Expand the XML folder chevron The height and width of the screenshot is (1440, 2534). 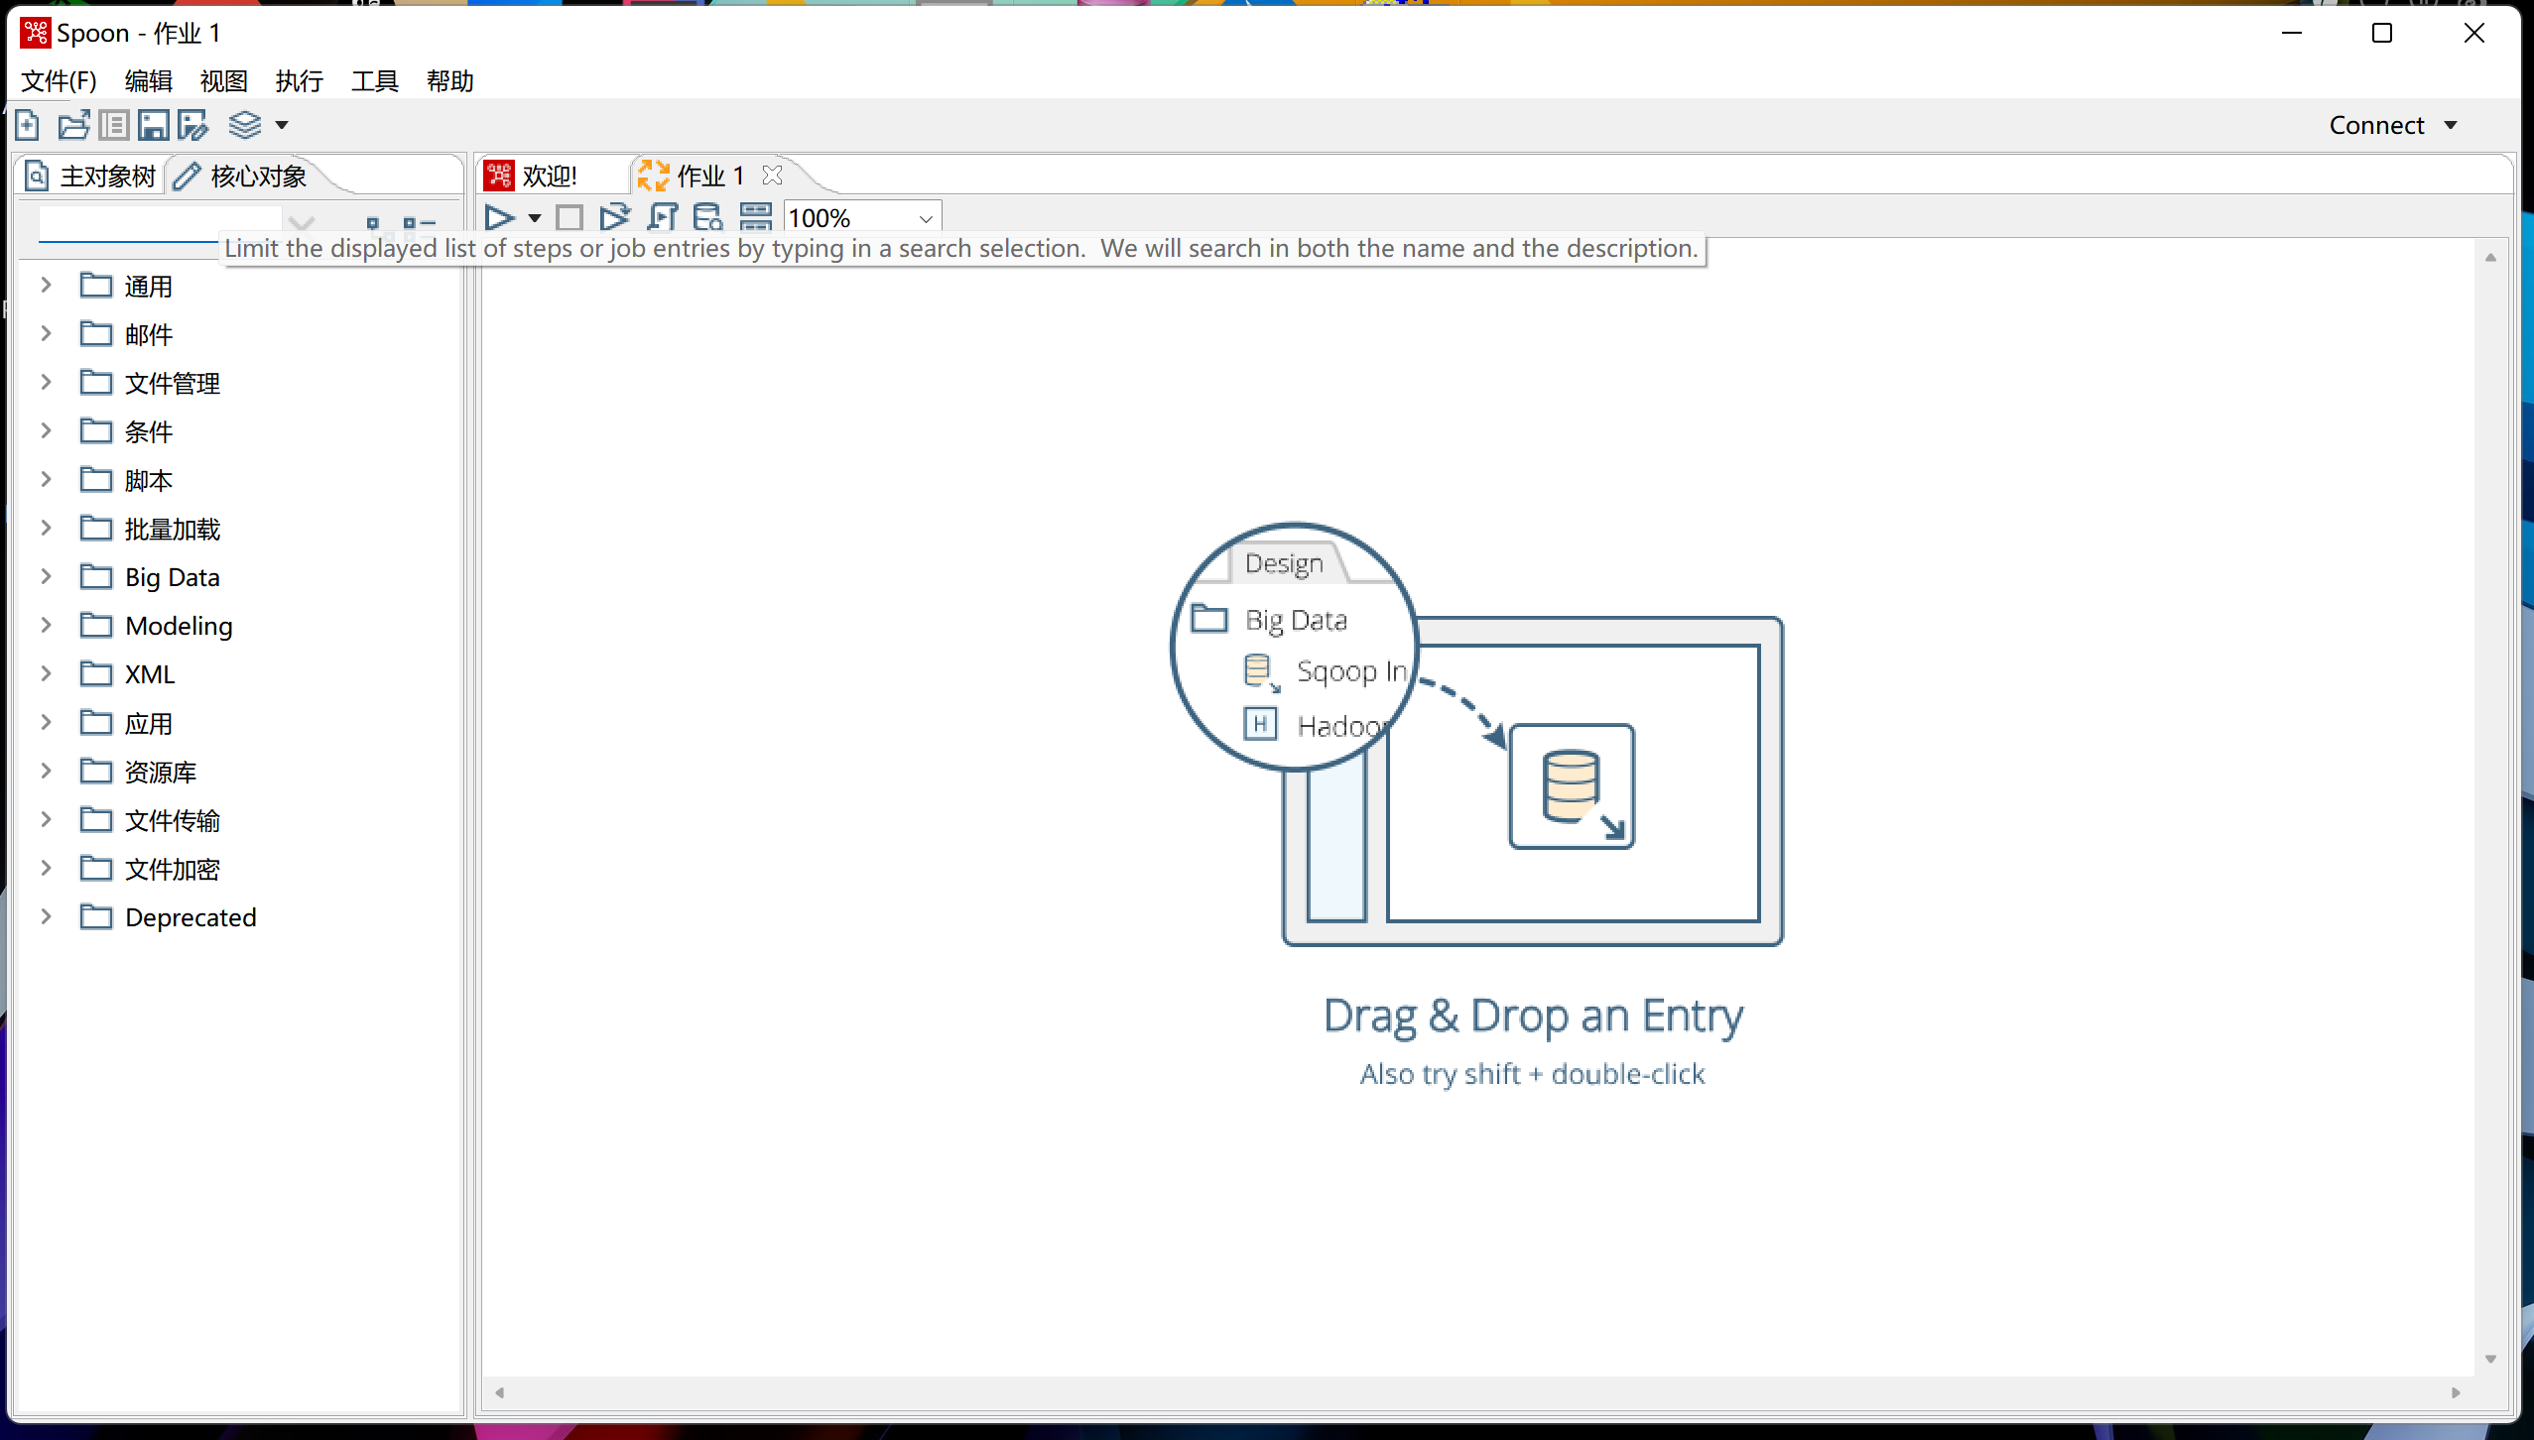(x=46, y=674)
